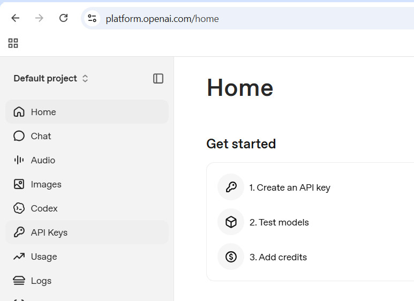Open Codex from the sidebar
This screenshot has width=414, height=301.
(87, 208)
